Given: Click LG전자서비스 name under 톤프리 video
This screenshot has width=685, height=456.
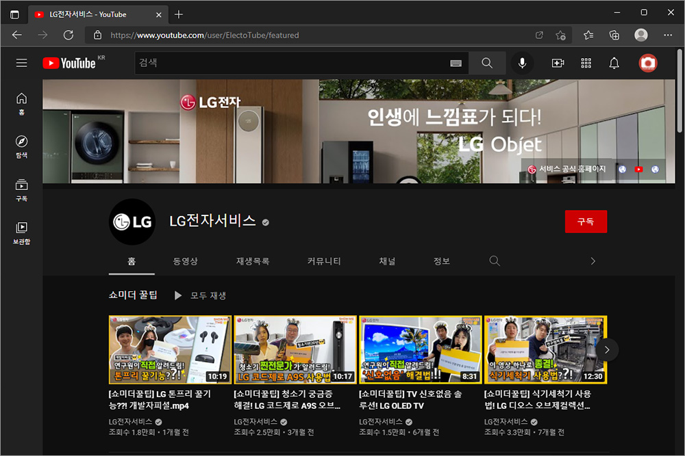Looking at the screenshot, I should click(130, 422).
